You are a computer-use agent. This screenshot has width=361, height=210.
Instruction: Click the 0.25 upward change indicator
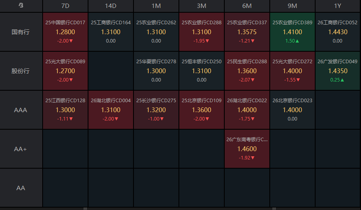click(337, 80)
